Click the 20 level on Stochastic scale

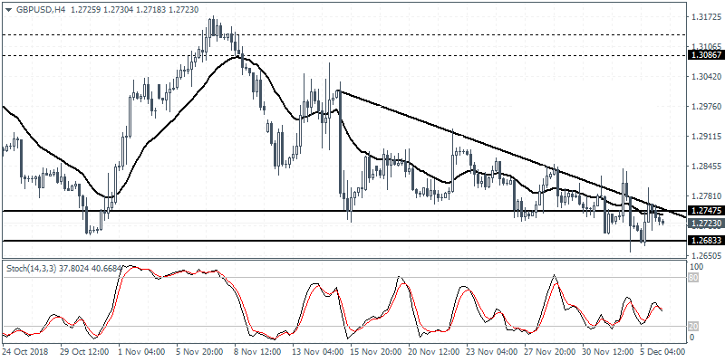[x=694, y=326]
